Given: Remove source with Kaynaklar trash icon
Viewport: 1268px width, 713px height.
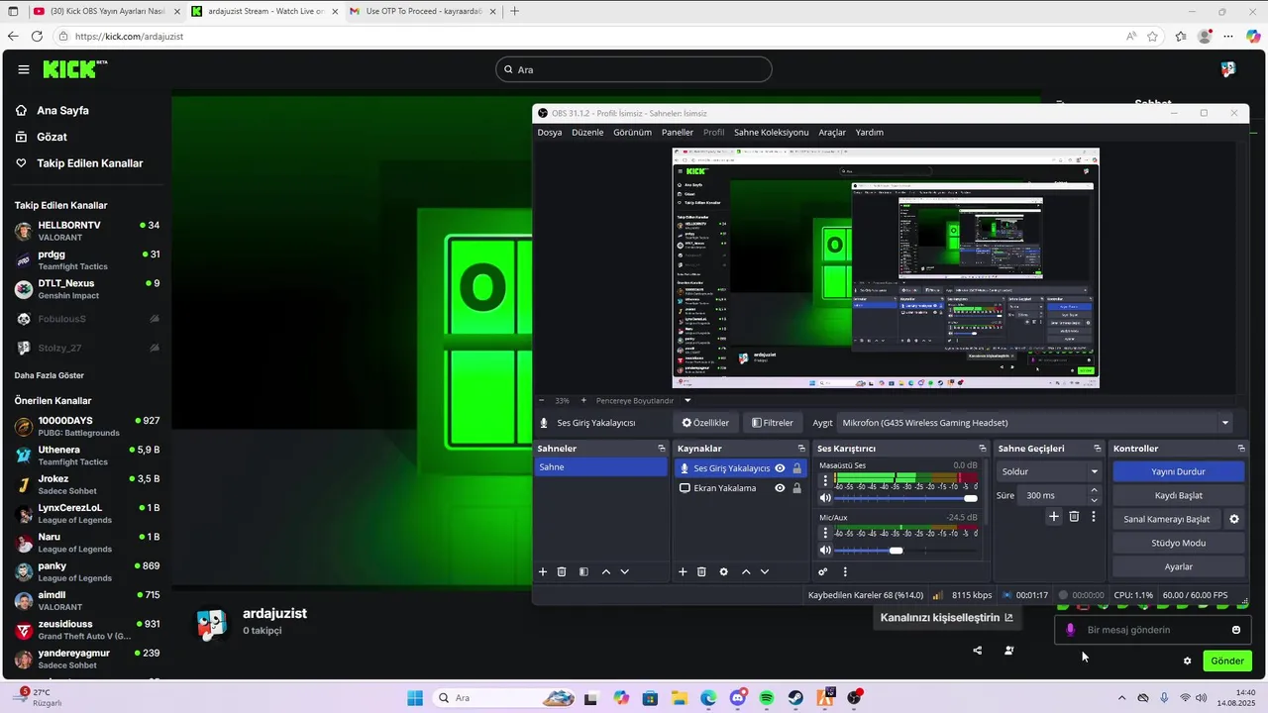Looking at the screenshot, I should tap(701, 571).
